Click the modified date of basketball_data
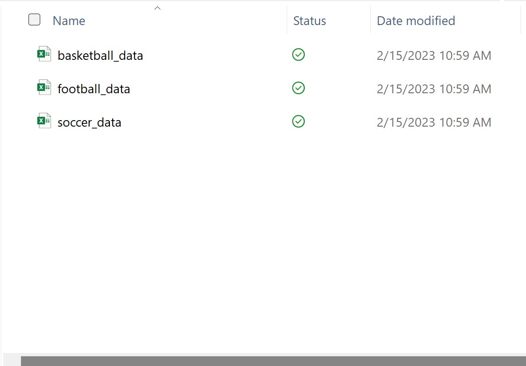This screenshot has width=526, height=366. pyautogui.click(x=434, y=55)
